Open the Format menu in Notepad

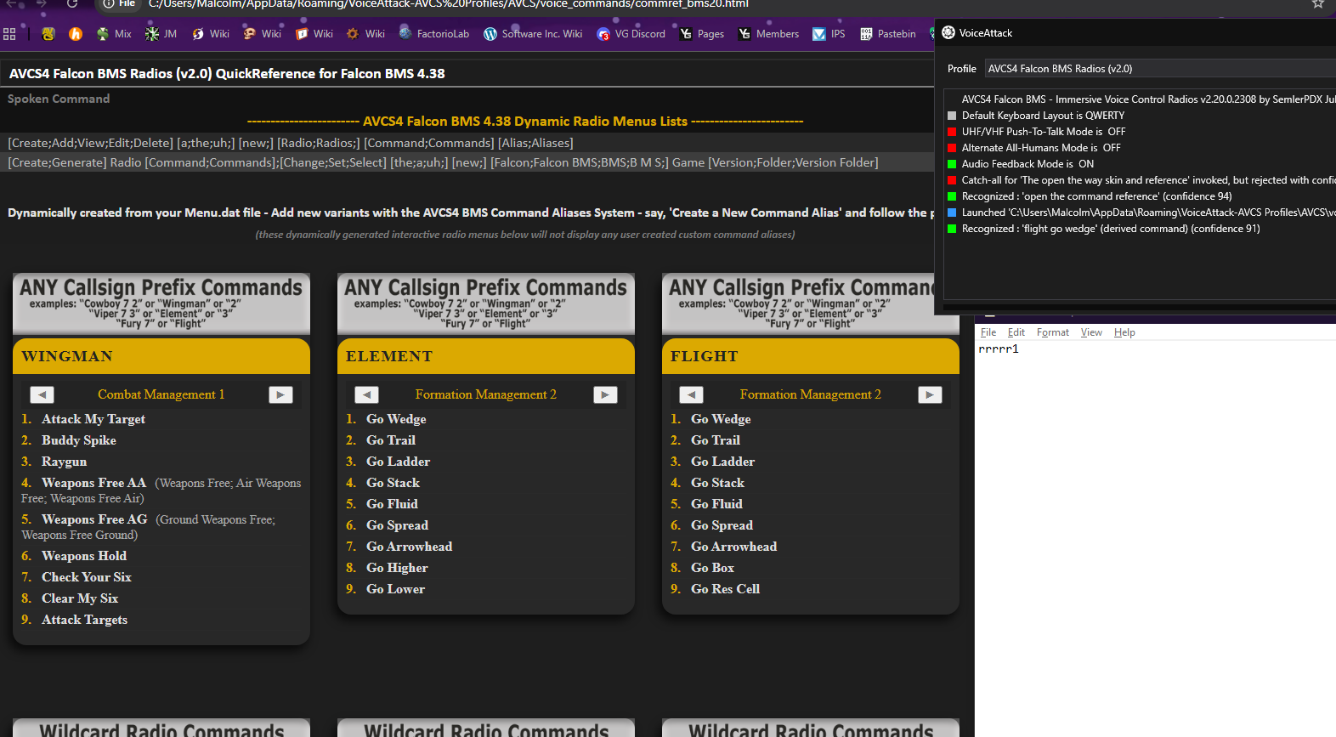click(x=1052, y=332)
